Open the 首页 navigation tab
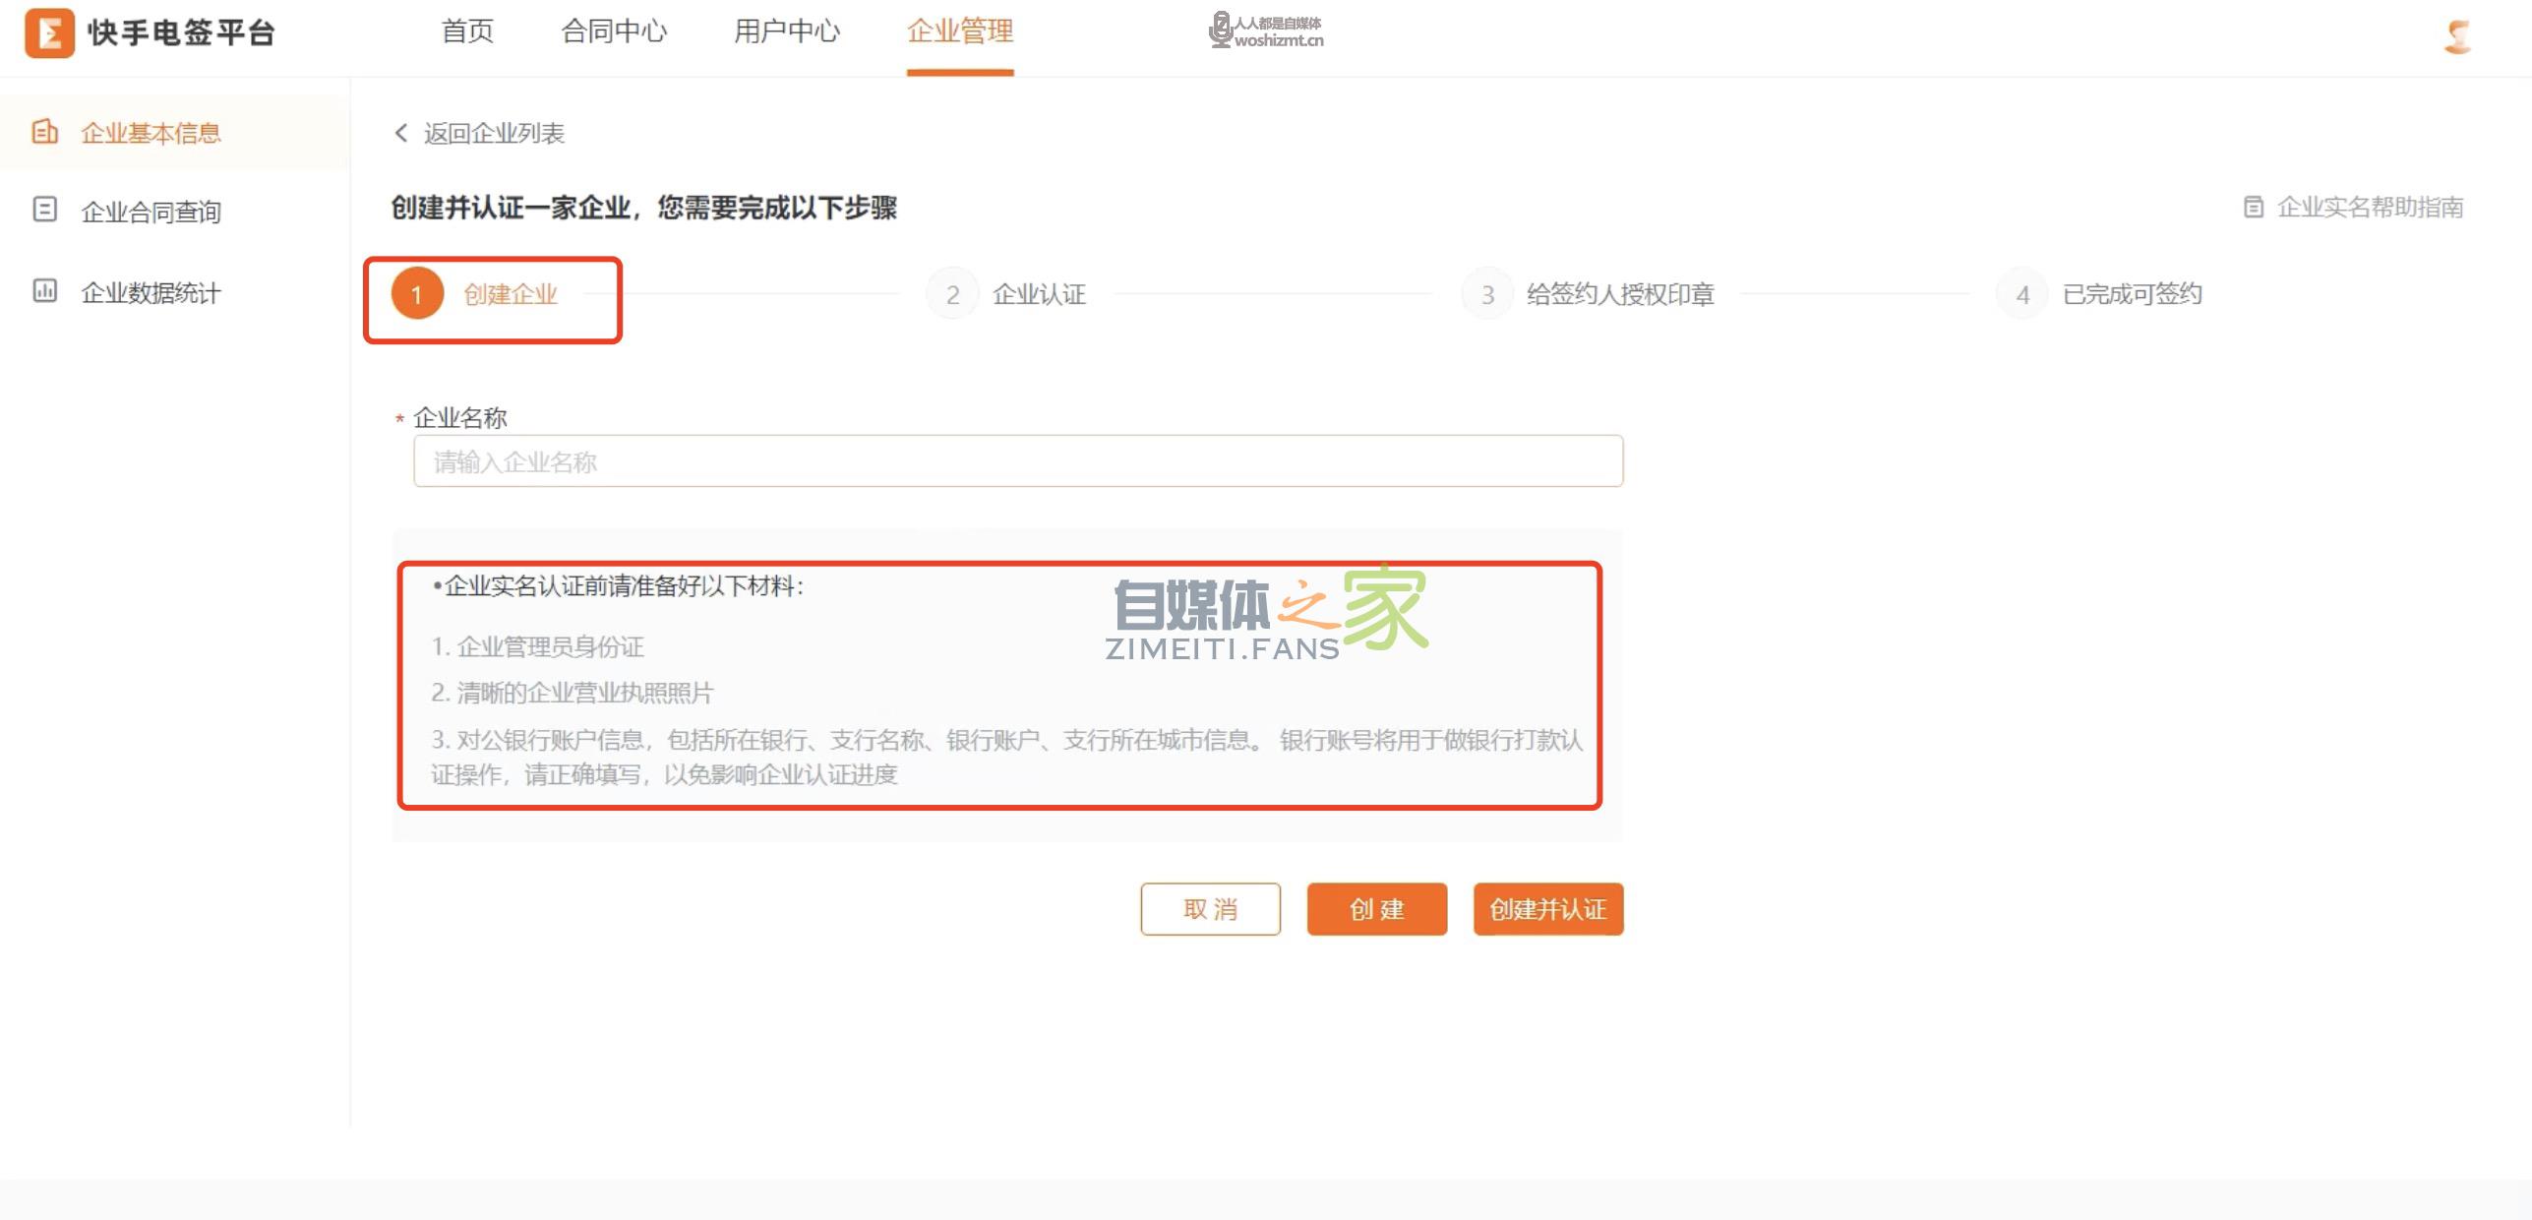This screenshot has height=1220, width=2532. coord(467,31)
